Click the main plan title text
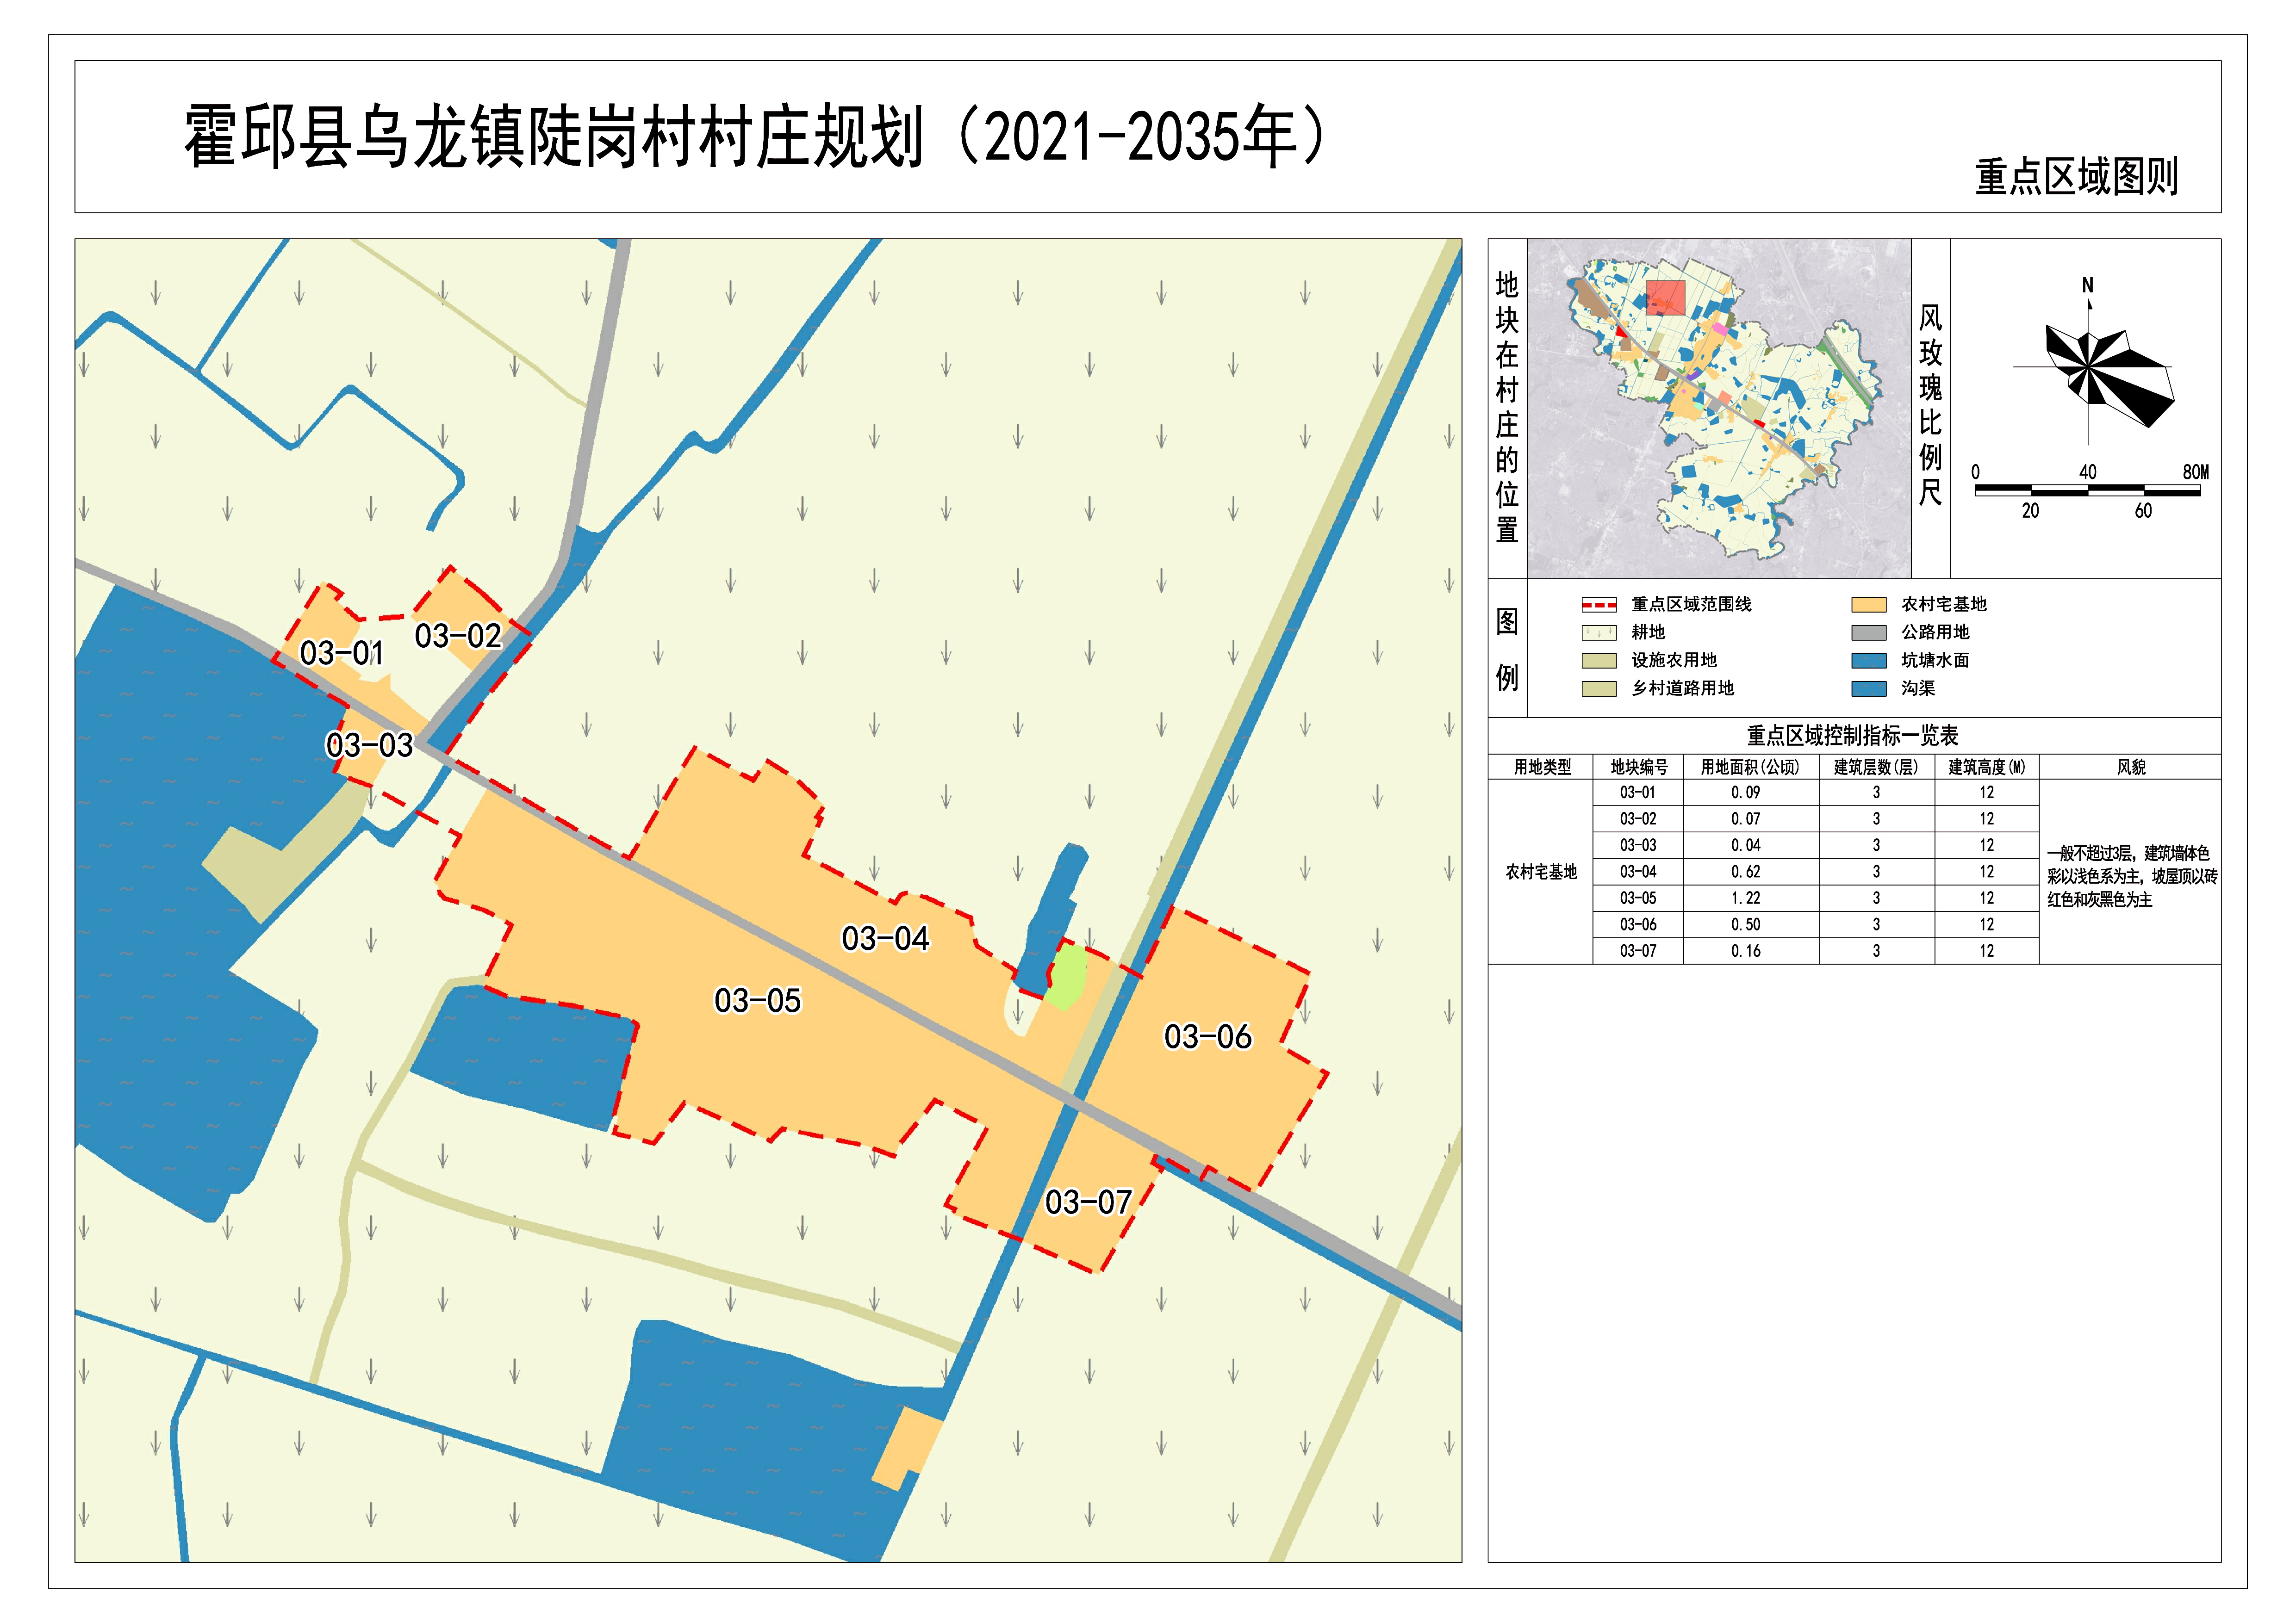2296x1623 pixels. click(x=755, y=138)
